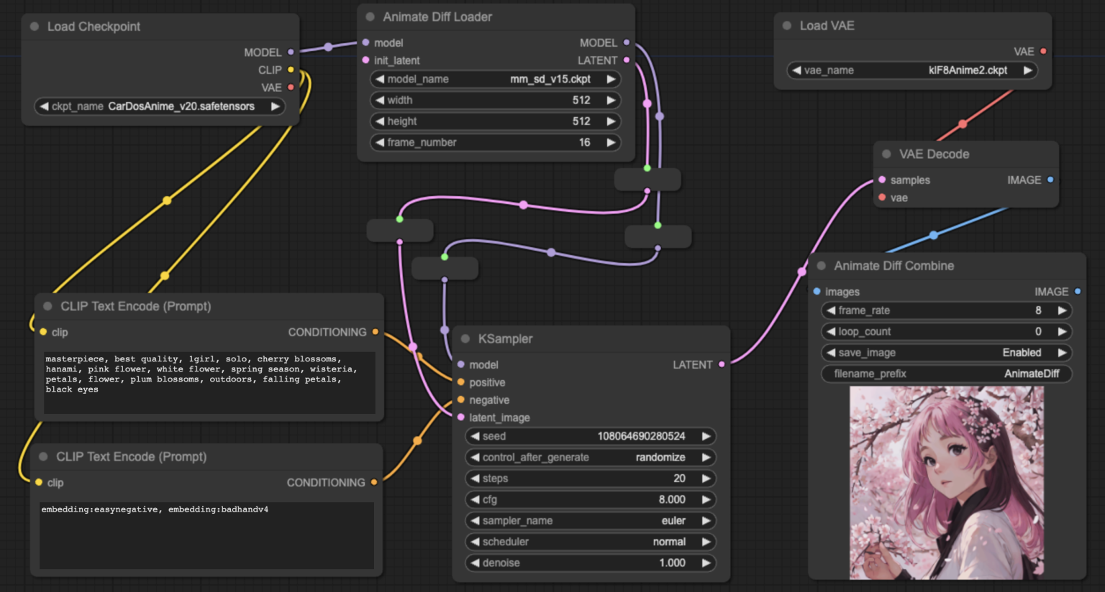Click the samples input dot on VAE Decode
1105x592 pixels.
882,180
